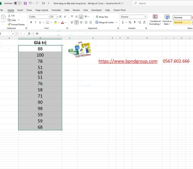This screenshot has width=193, height=169.
Task: Click the Fill Color bucket icon
Action: (55, 22)
